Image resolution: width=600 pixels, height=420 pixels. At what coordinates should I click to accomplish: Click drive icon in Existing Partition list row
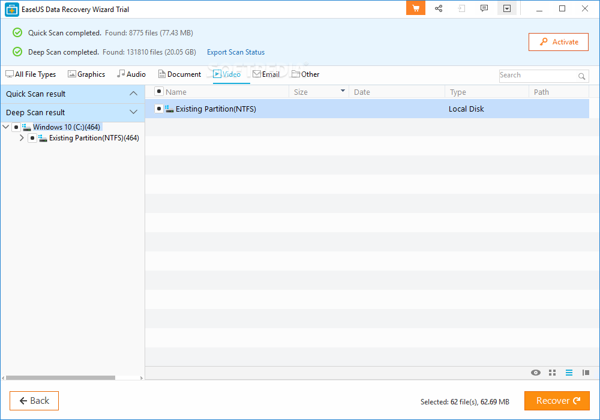[169, 109]
